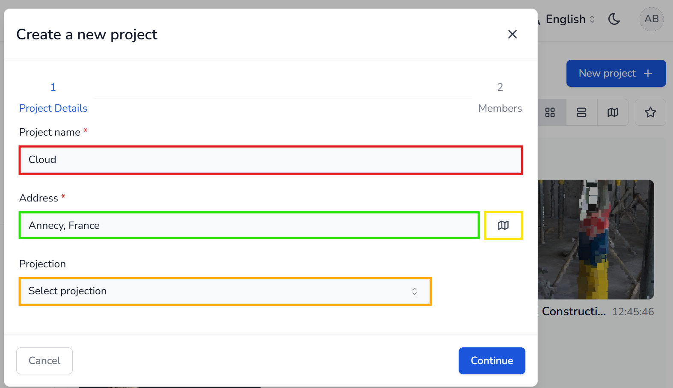
Task: Show favorite projects with star icon
Action: (650, 113)
